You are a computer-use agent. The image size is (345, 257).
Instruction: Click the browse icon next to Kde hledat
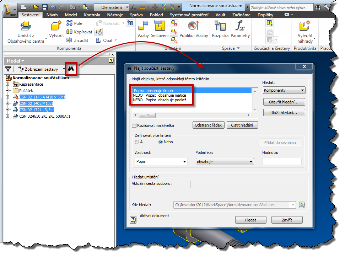pos(302,205)
